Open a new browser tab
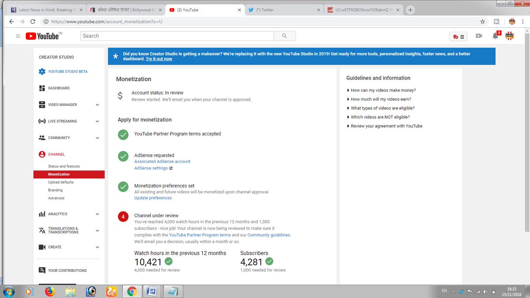The image size is (530, 298). tap(410, 10)
